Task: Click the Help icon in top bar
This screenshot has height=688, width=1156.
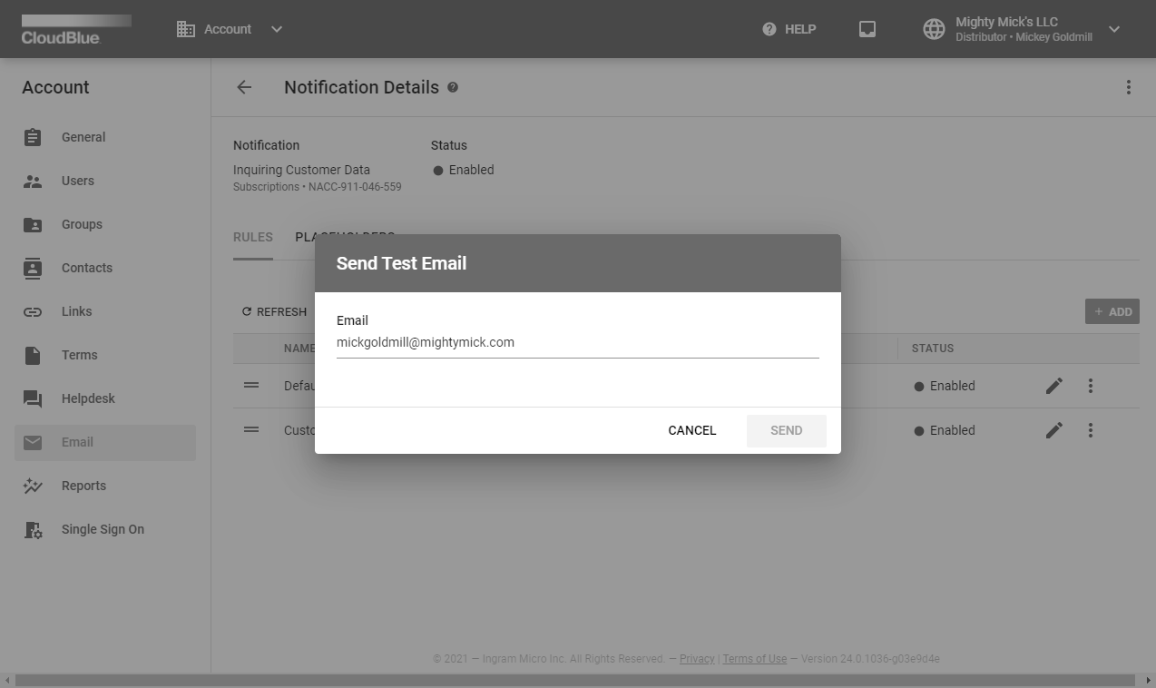Action: (x=768, y=28)
